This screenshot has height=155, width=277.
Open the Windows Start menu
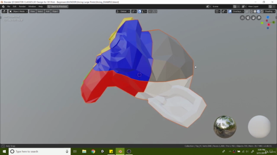(4, 152)
